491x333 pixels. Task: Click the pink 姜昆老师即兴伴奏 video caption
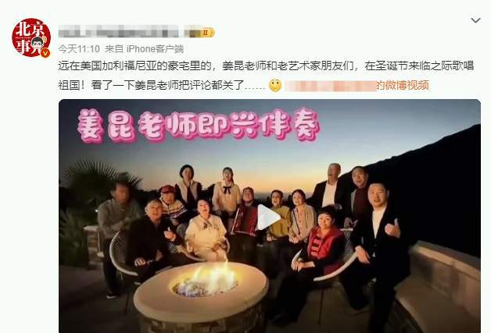click(199, 126)
